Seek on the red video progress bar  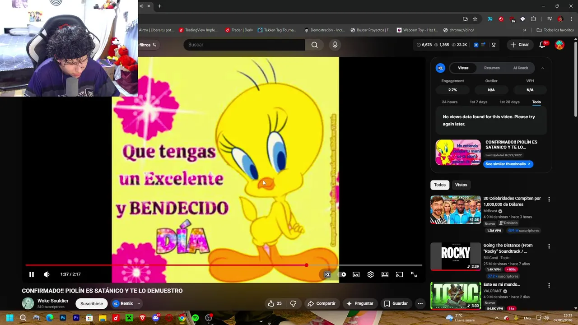(224, 265)
